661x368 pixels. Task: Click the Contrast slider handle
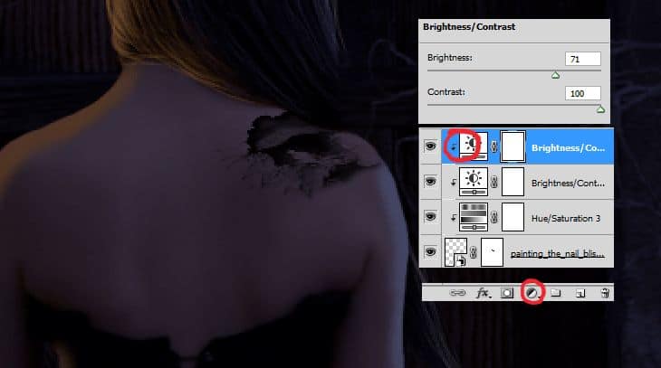(600, 109)
